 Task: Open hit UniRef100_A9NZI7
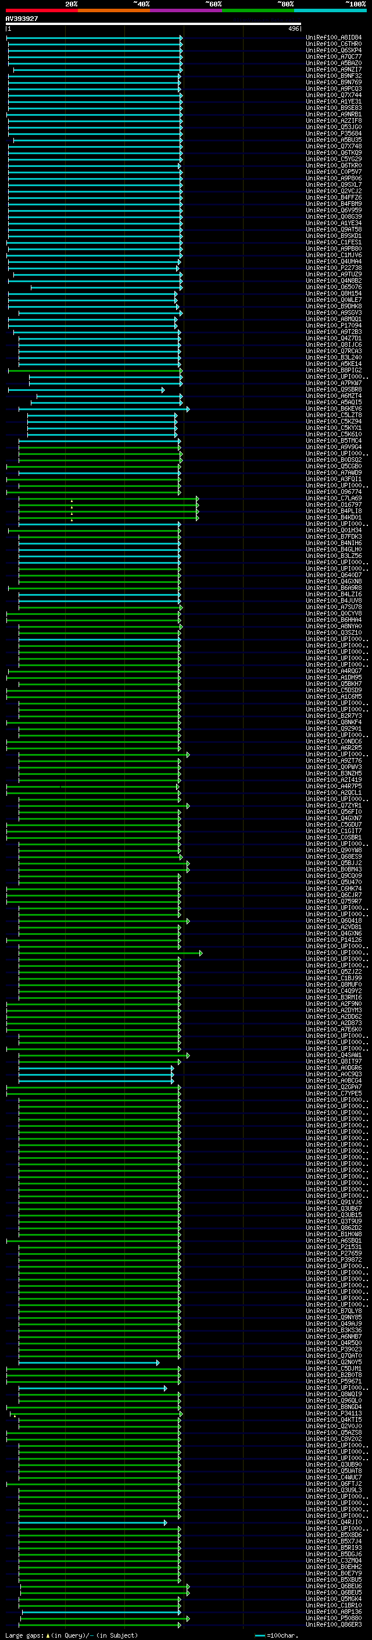334,69
